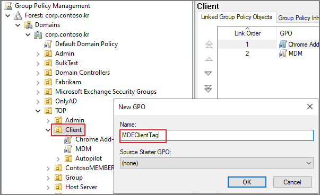Move link to top with double up arrow

tap(209, 45)
